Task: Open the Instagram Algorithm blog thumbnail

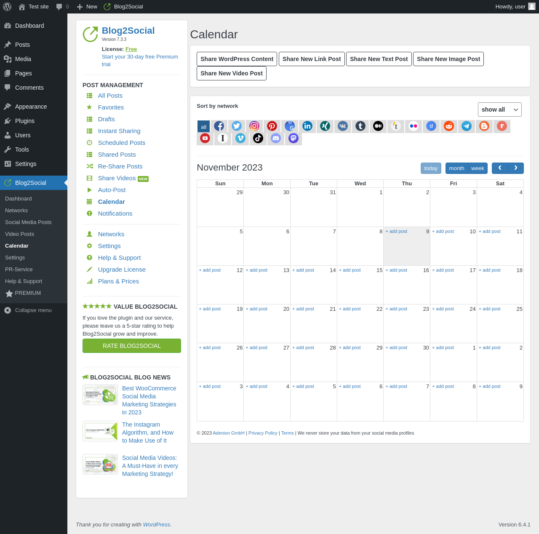Action: click(100, 431)
